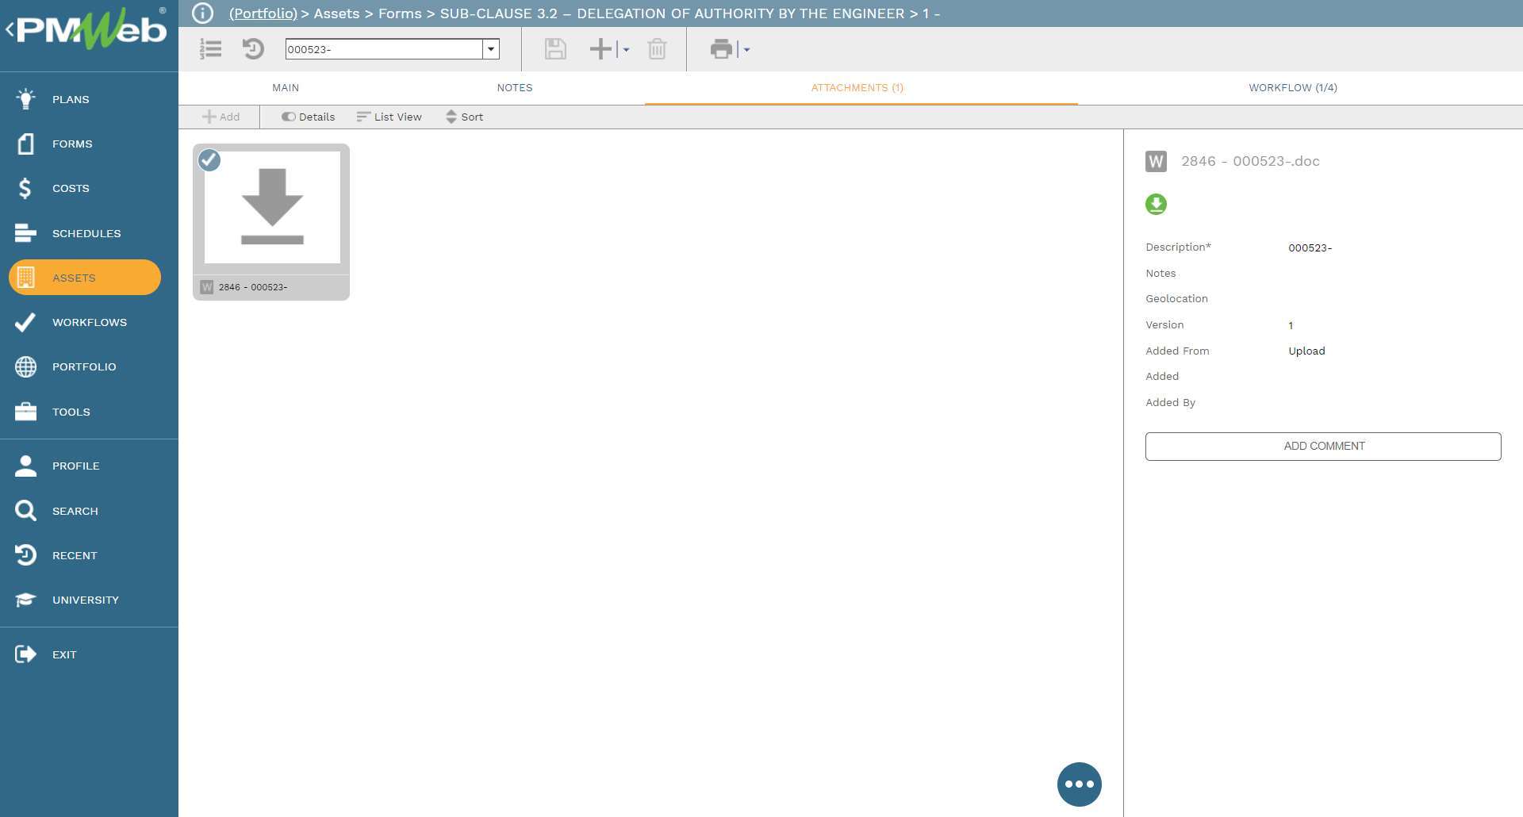Click the Tools briefcase icon

pos(25,412)
